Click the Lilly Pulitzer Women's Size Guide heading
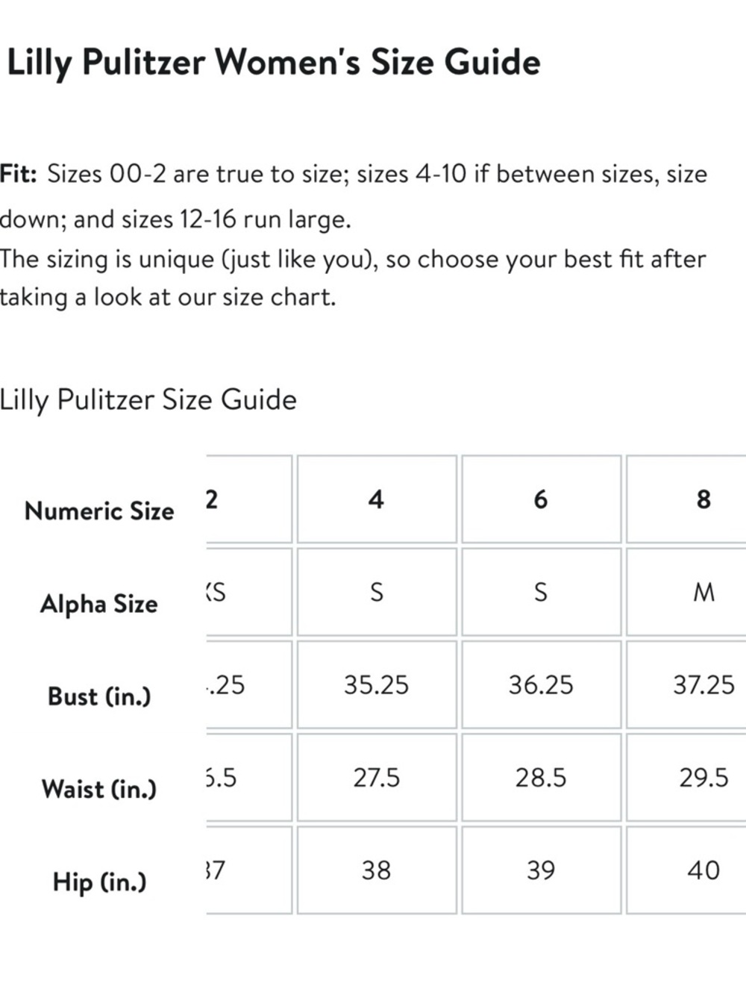The image size is (746, 995). pos(273,62)
